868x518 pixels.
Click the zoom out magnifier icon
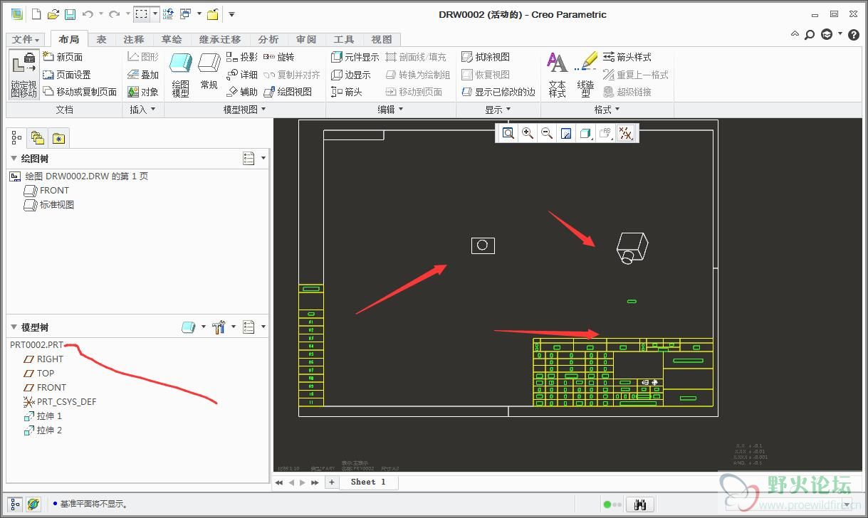pyautogui.click(x=547, y=133)
